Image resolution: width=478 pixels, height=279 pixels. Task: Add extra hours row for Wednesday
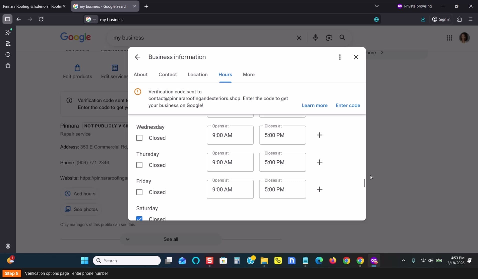(319, 135)
